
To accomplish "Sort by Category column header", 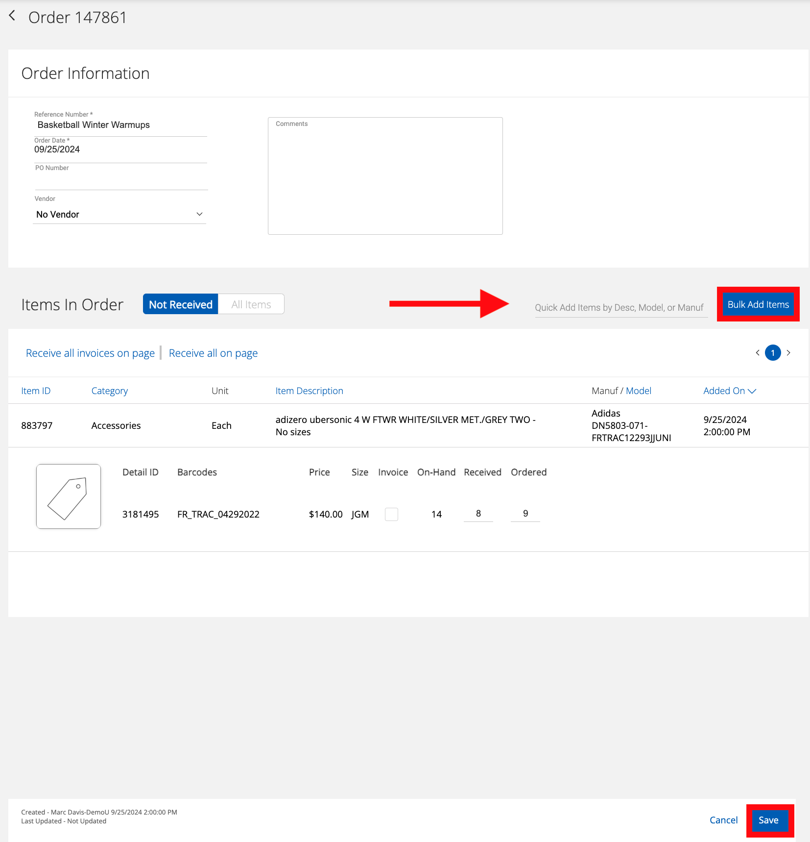I will [110, 391].
